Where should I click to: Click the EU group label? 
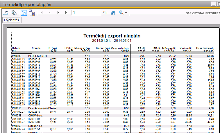14,51
